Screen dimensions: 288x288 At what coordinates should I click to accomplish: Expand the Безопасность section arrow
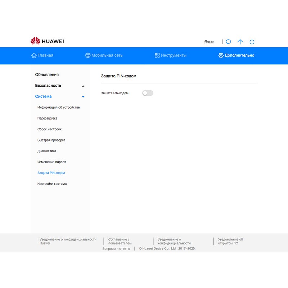tap(83, 86)
